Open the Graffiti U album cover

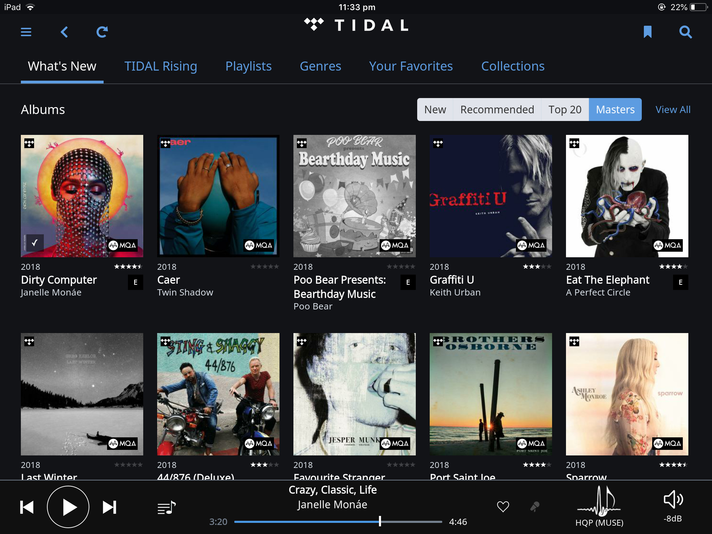pyautogui.click(x=491, y=196)
